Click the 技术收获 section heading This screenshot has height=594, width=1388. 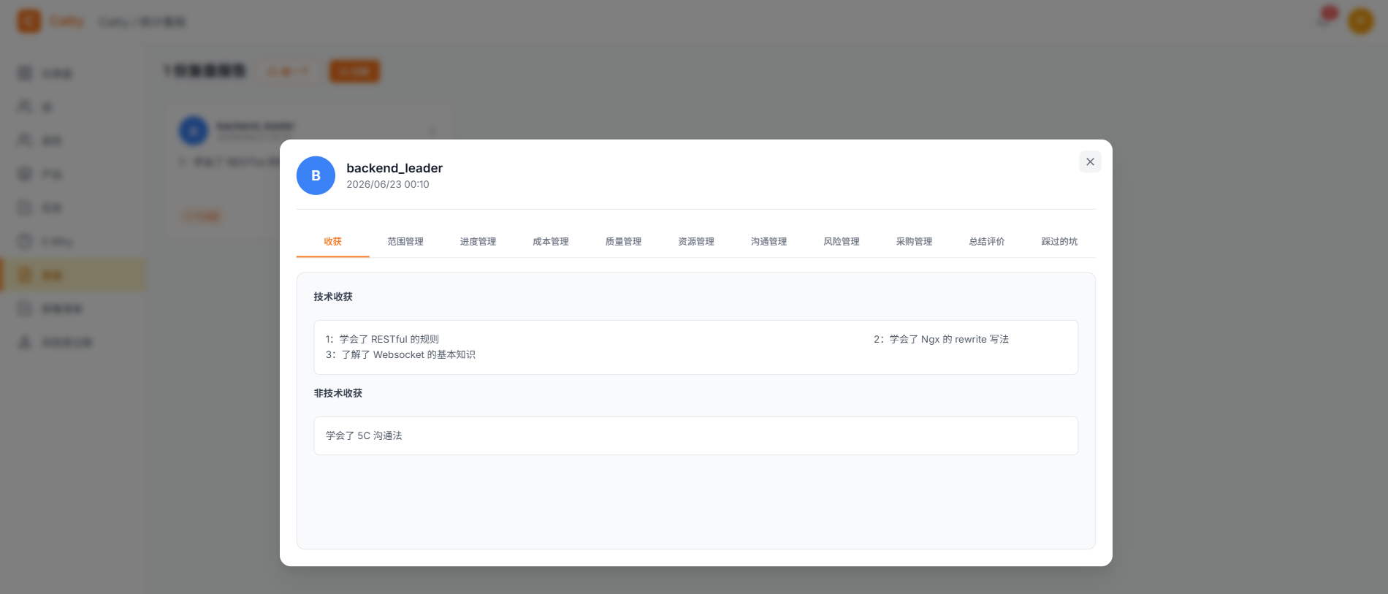(x=333, y=297)
